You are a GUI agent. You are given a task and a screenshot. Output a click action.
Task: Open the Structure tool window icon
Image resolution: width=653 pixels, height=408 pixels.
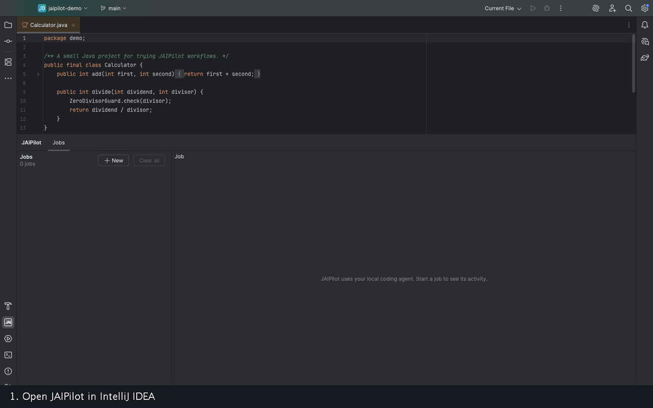click(x=8, y=62)
